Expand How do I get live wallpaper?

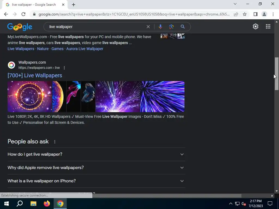pyautogui.click(x=96, y=154)
